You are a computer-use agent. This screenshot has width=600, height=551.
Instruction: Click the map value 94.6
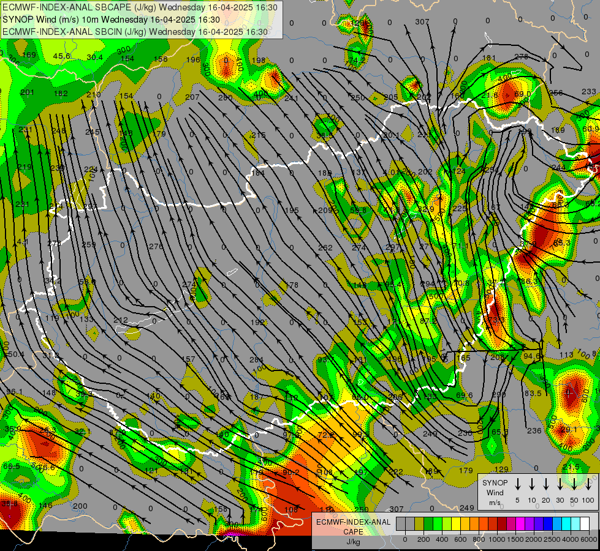(531, 356)
